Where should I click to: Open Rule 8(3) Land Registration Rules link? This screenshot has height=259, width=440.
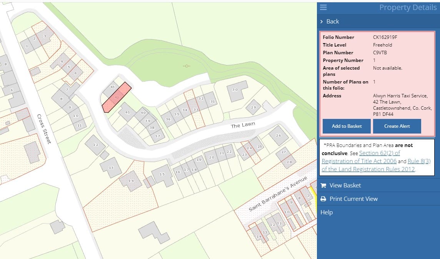(x=376, y=165)
